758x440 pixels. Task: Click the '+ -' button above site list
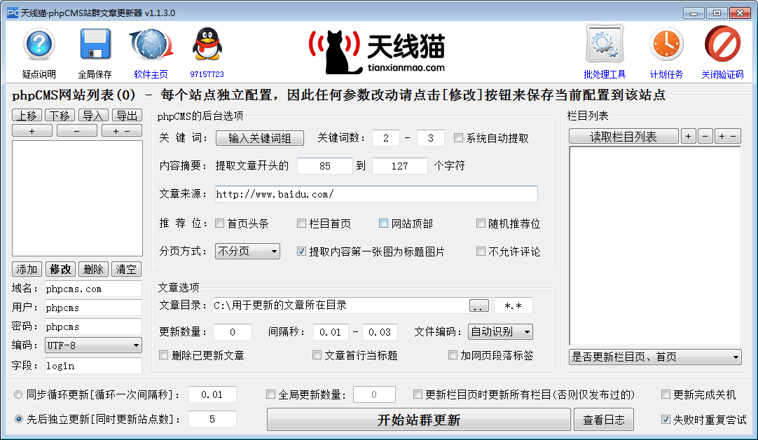[x=122, y=130]
